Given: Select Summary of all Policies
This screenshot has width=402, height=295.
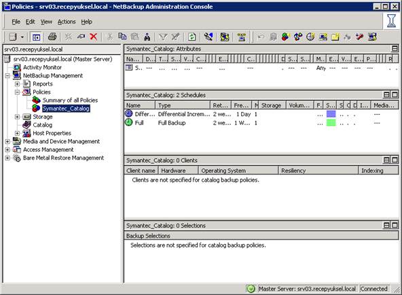Looking at the screenshot, I should (x=70, y=100).
